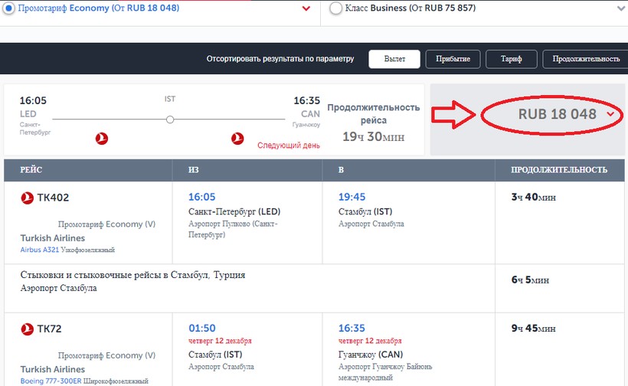
Task: Select Класс Business radio button
Action: [x=335, y=8]
